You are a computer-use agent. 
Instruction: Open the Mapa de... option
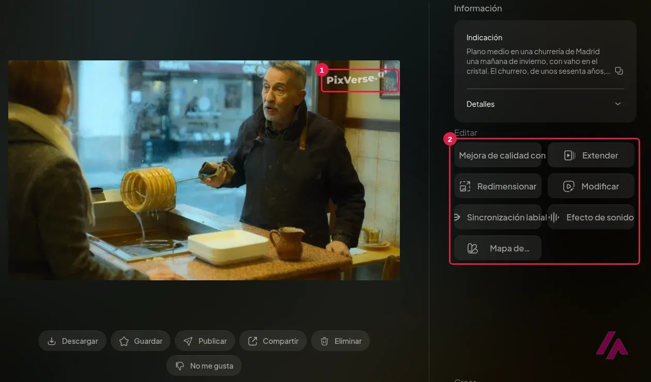(x=498, y=248)
